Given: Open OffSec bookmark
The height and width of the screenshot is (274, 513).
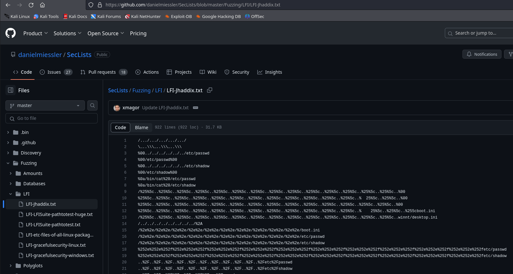Looking at the screenshot, I should point(254,16).
